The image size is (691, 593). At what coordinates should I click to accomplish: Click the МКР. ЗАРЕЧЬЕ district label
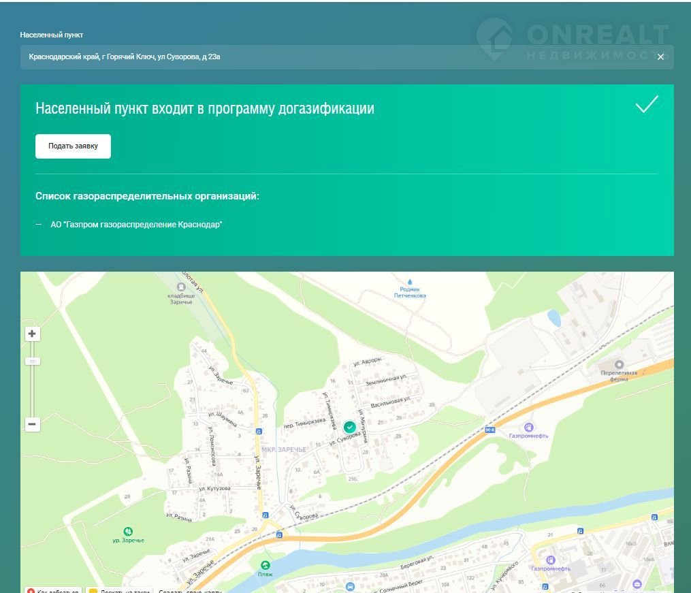284,449
